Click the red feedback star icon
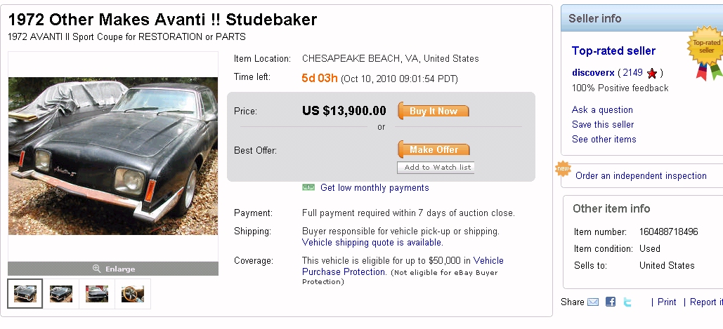 coord(652,73)
